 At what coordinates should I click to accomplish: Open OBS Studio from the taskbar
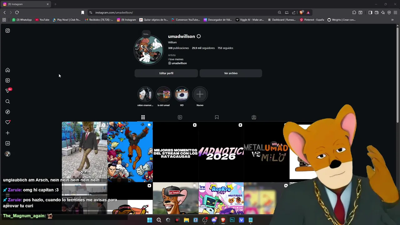205,220
